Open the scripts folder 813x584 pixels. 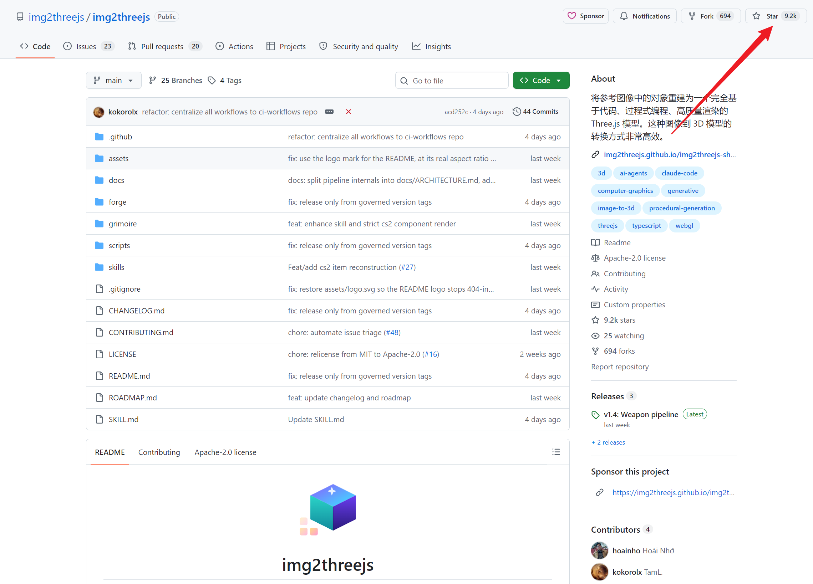[x=120, y=245]
